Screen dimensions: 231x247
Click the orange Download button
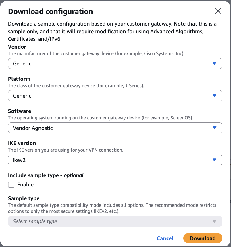tap(203, 238)
